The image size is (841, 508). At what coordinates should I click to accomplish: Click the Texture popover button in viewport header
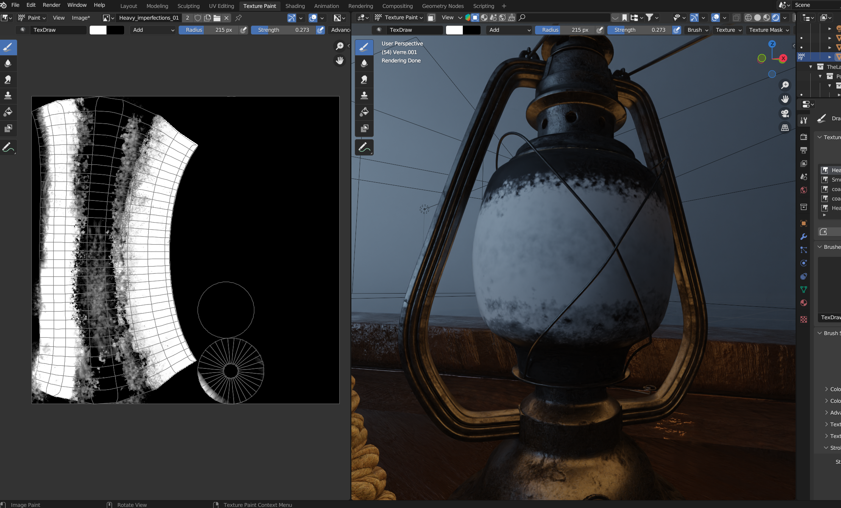point(729,30)
